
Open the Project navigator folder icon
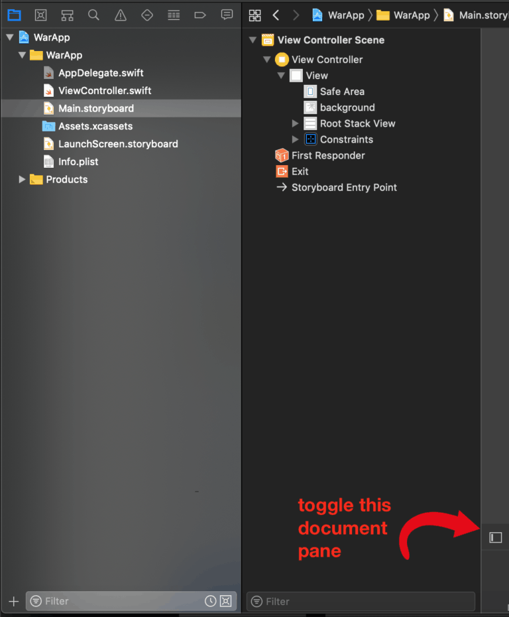point(14,15)
